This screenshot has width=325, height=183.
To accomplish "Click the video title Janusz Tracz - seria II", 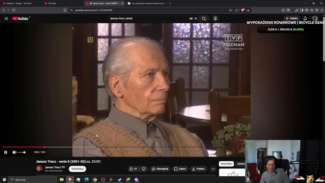I will point(68,161).
